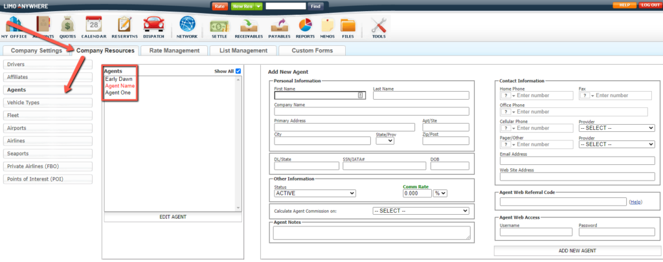Viewport: 663px width, 262px height.
Task: Open the Network globe icon
Action: click(187, 27)
